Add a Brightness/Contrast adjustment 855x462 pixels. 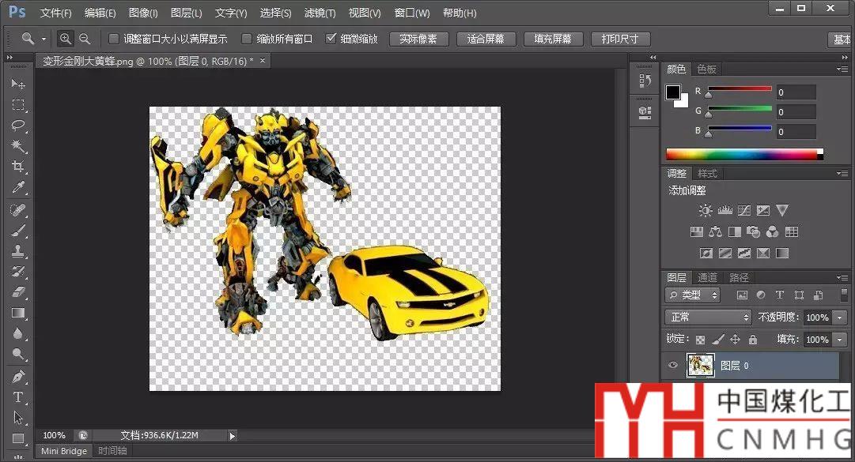click(x=706, y=211)
